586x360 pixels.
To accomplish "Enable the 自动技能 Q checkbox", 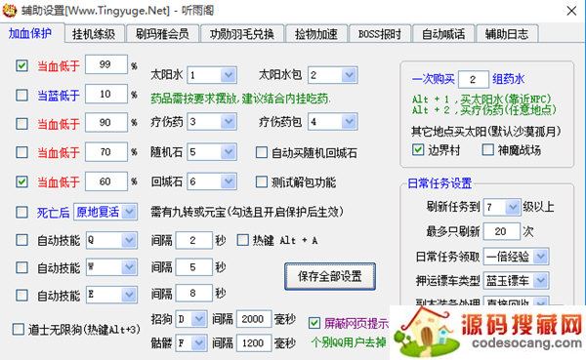I will point(21,240).
